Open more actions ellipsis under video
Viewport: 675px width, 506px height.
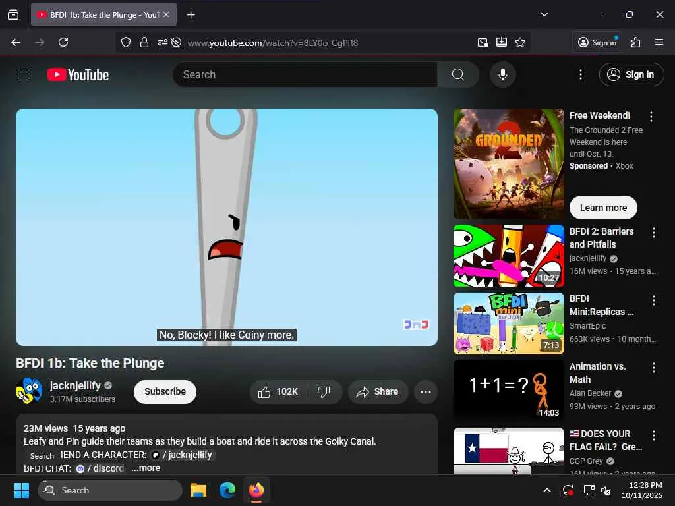coord(426,391)
